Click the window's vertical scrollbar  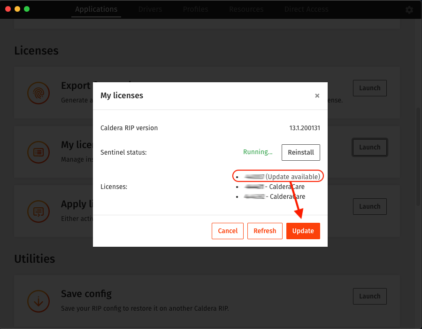click(418, 157)
